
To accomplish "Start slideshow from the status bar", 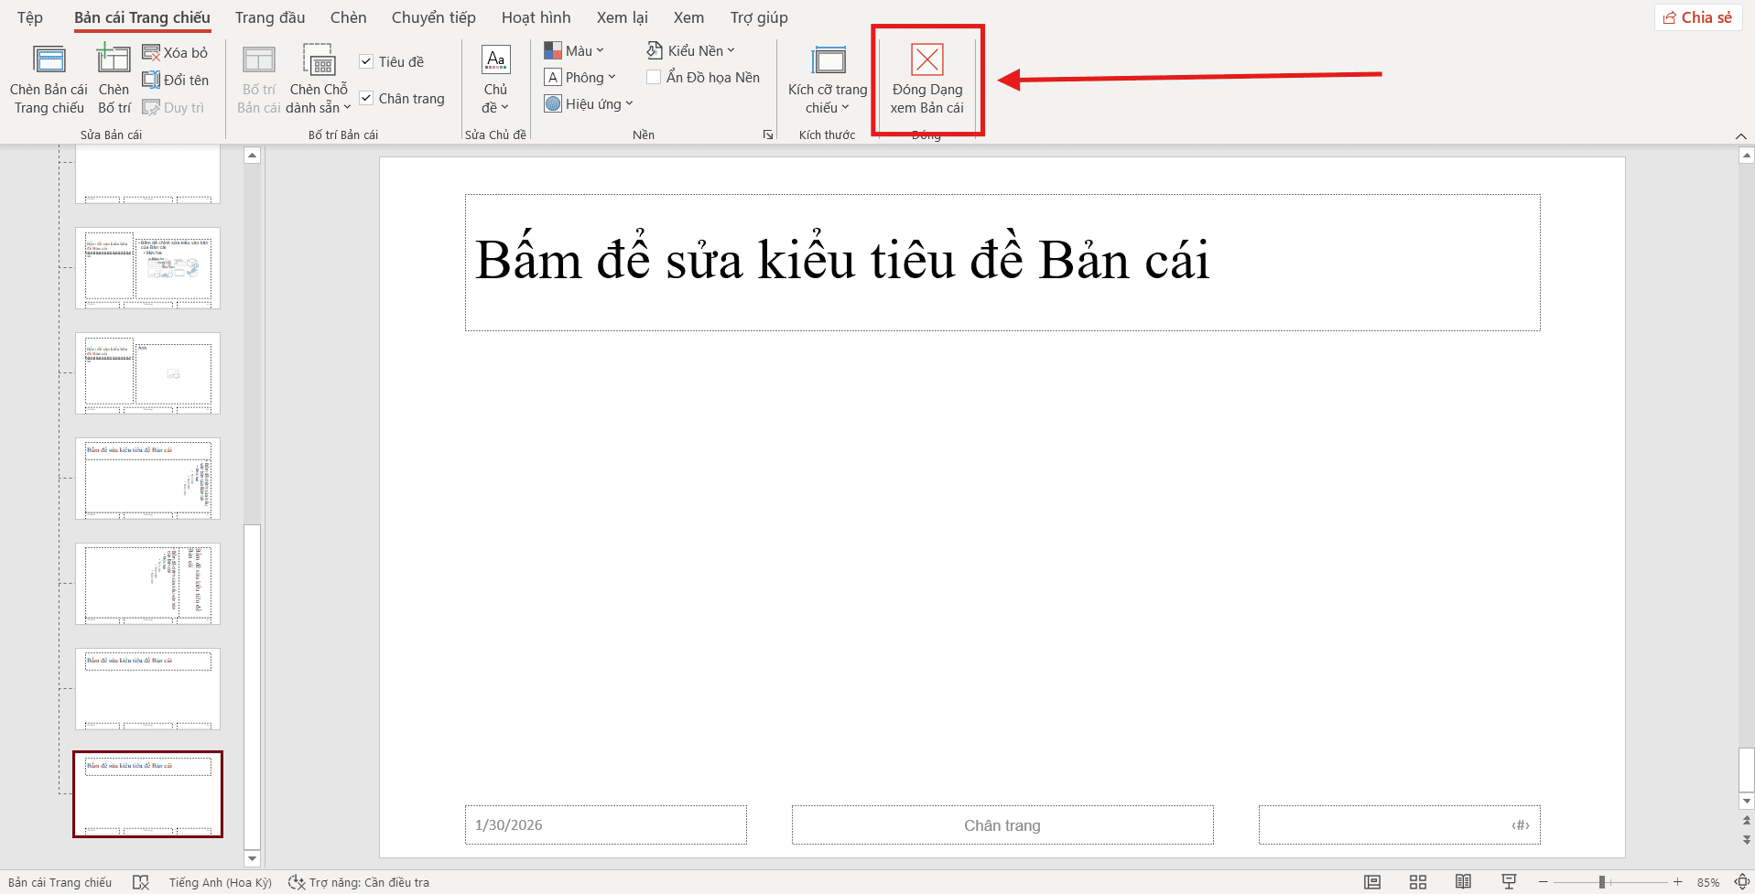I will click(1509, 881).
